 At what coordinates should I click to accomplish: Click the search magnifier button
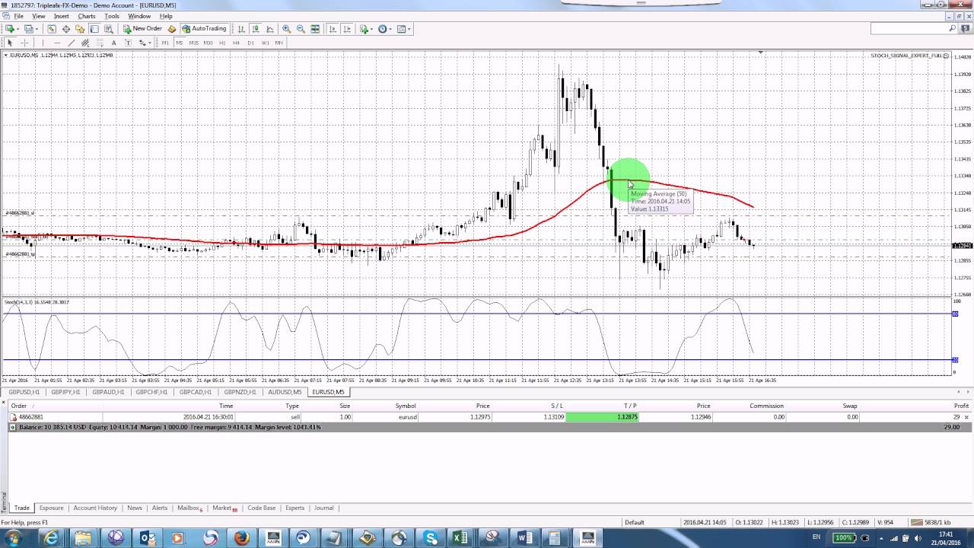(x=953, y=28)
